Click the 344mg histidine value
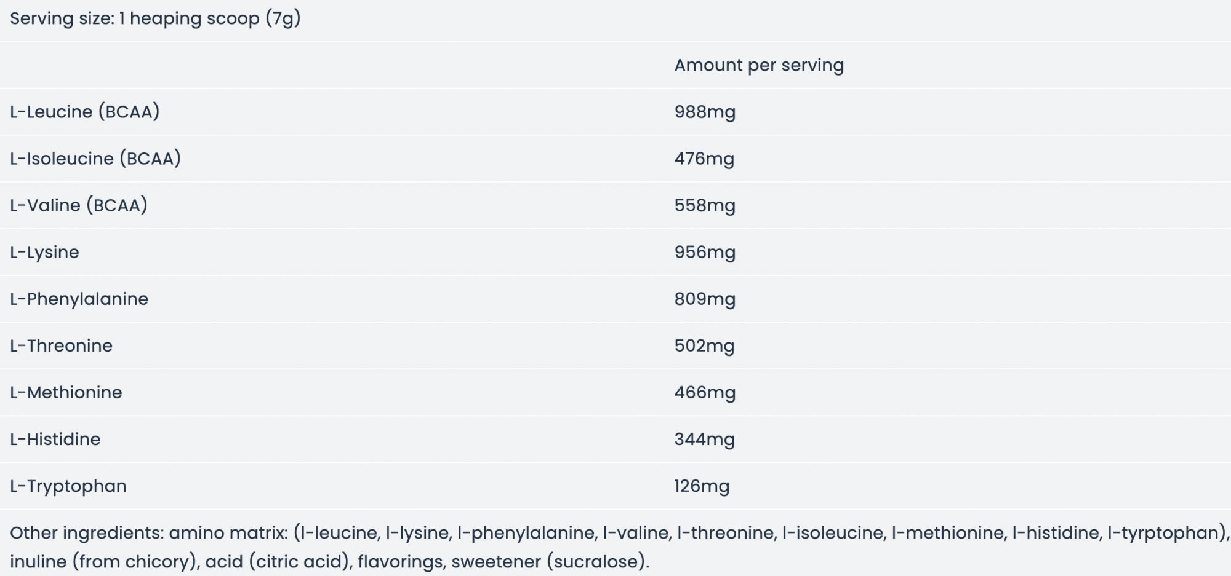The width and height of the screenshot is (1231, 576). point(704,440)
